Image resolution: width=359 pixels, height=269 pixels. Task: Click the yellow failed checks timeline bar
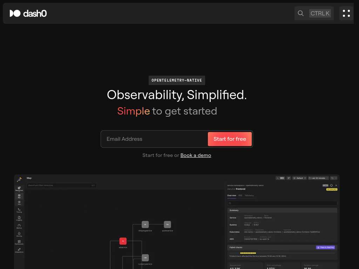point(248,253)
